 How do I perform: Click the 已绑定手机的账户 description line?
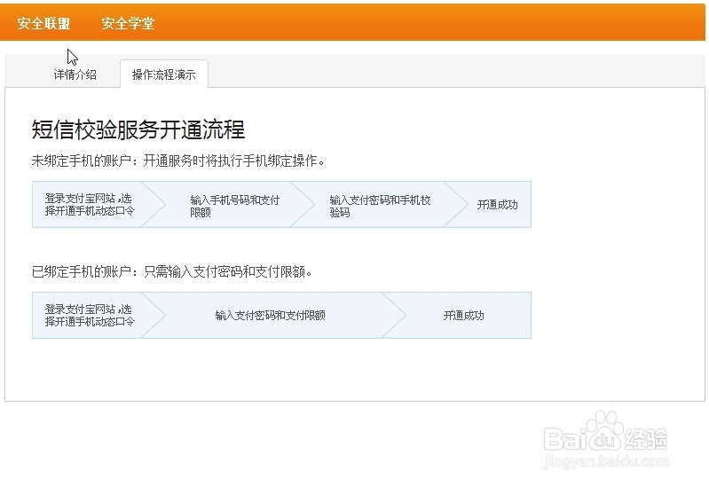(x=172, y=271)
